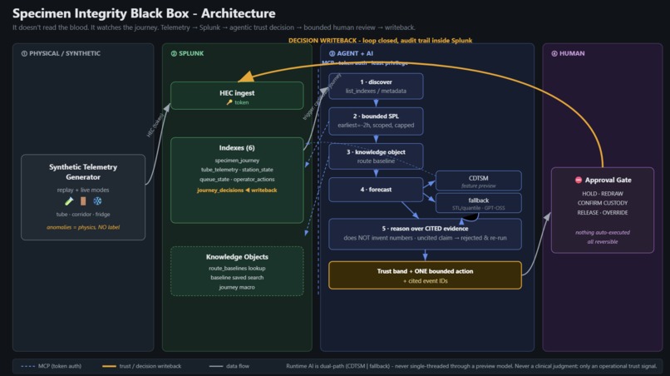Click the 'tube · corridor · fridge' caption
Screen dimensions: 670x376
pyautogui.click(x=83, y=215)
